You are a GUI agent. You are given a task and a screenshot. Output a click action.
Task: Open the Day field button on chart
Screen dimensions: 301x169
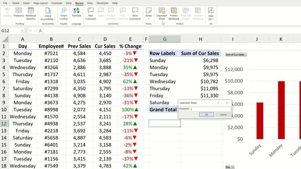tap(230, 167)
